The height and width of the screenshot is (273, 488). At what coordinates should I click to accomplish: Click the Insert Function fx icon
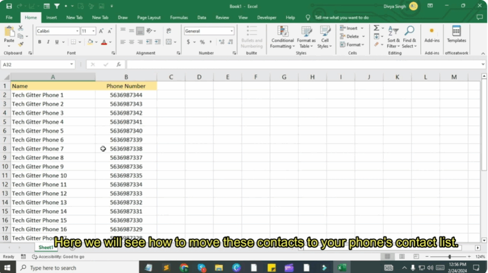click(119, 64)
